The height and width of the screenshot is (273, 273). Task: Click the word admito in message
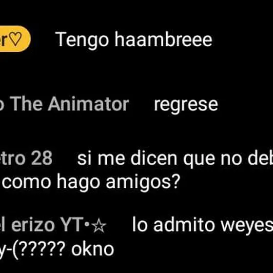[184, 225]
